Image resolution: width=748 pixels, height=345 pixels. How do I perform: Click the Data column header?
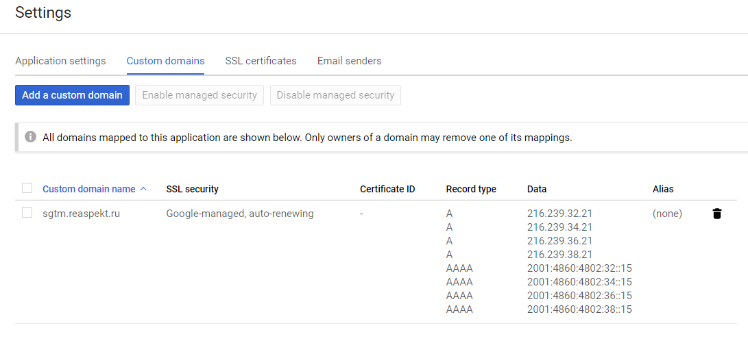point(537,189)
